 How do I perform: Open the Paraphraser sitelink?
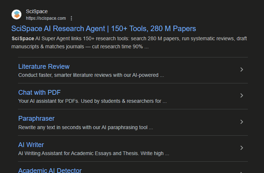click(36, 119)
